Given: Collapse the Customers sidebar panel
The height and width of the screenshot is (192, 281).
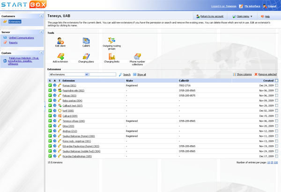Looking at the screenshot, I should click(x=41, y=16).
